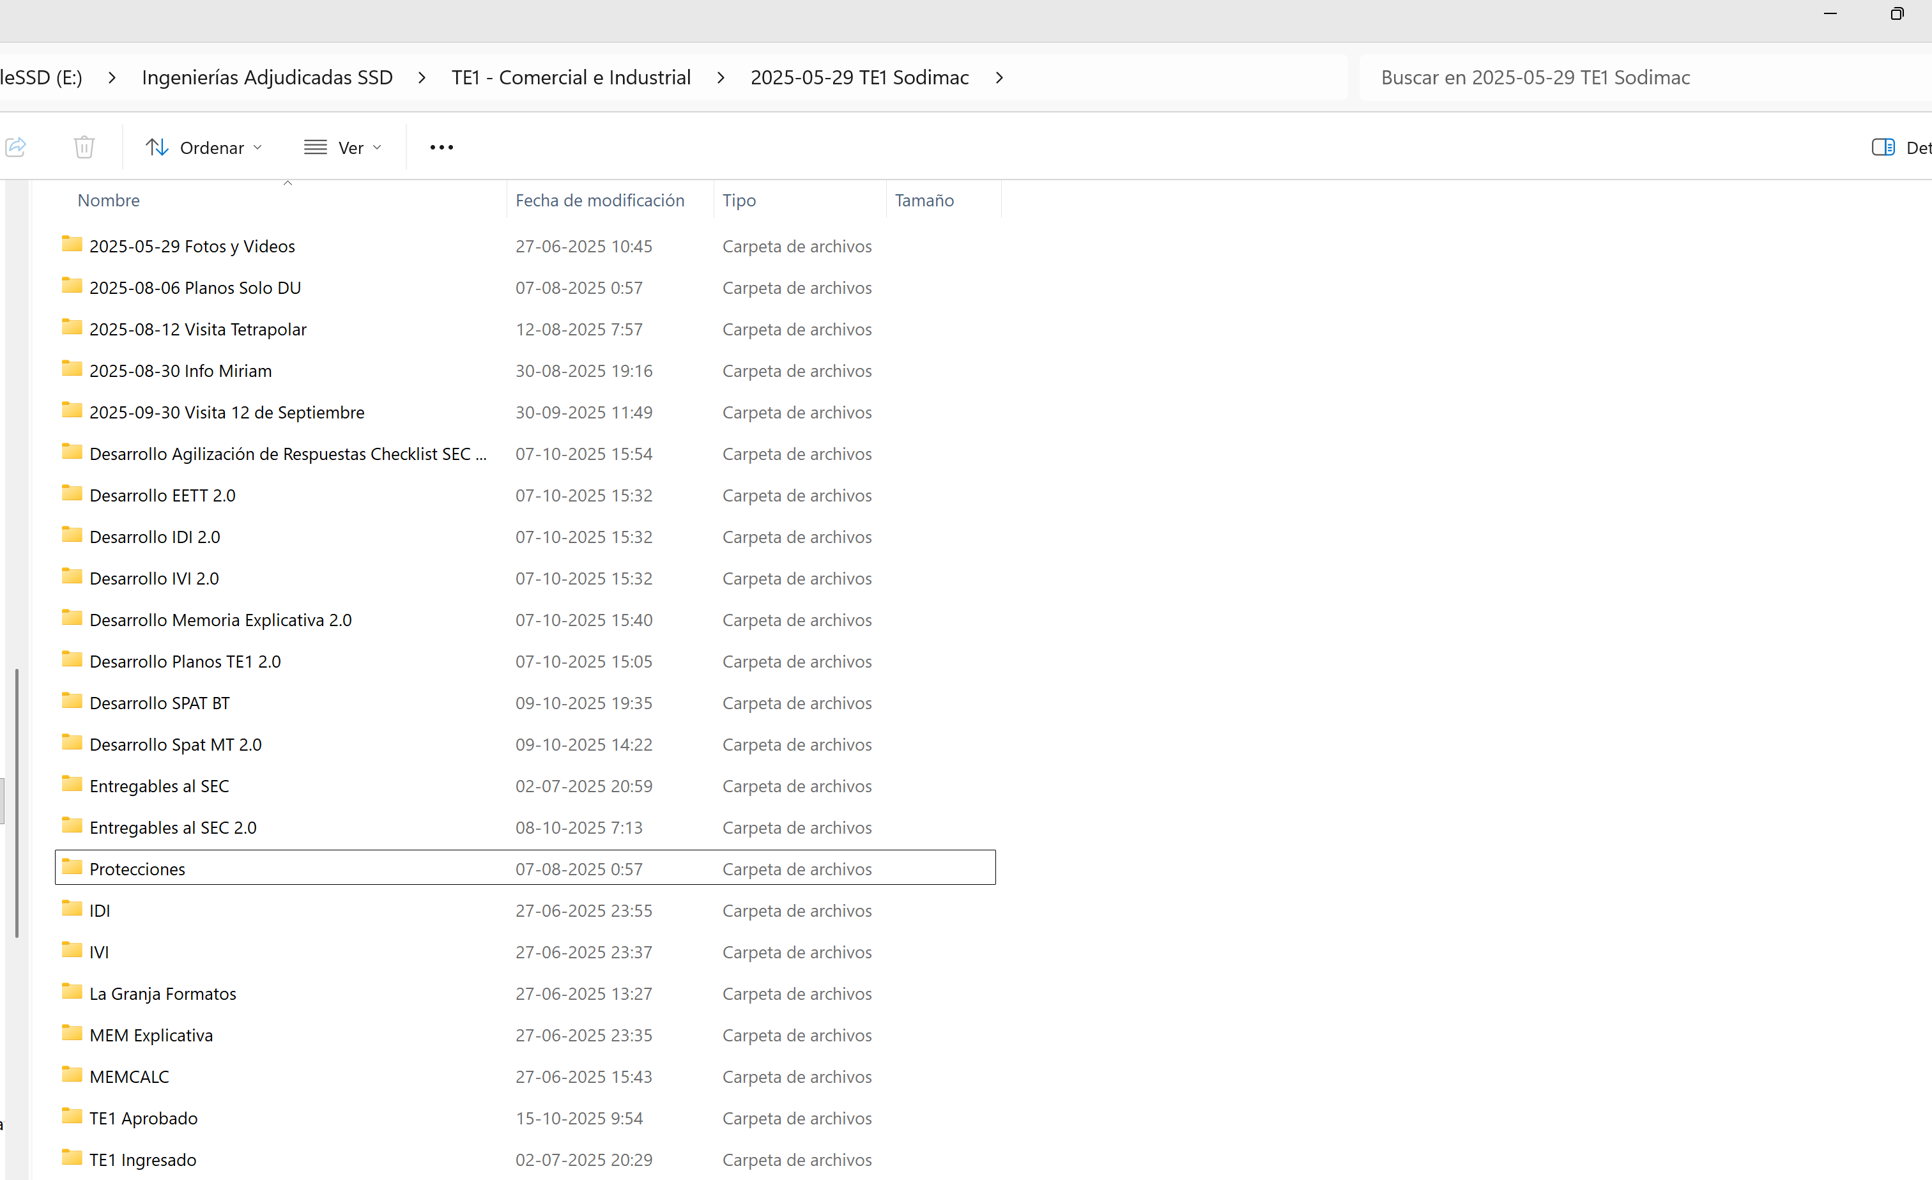This screenshot has height=1180, width=1932.
Task: Sort by Fecha de modificación column header
Action: [x=600, y=200]
